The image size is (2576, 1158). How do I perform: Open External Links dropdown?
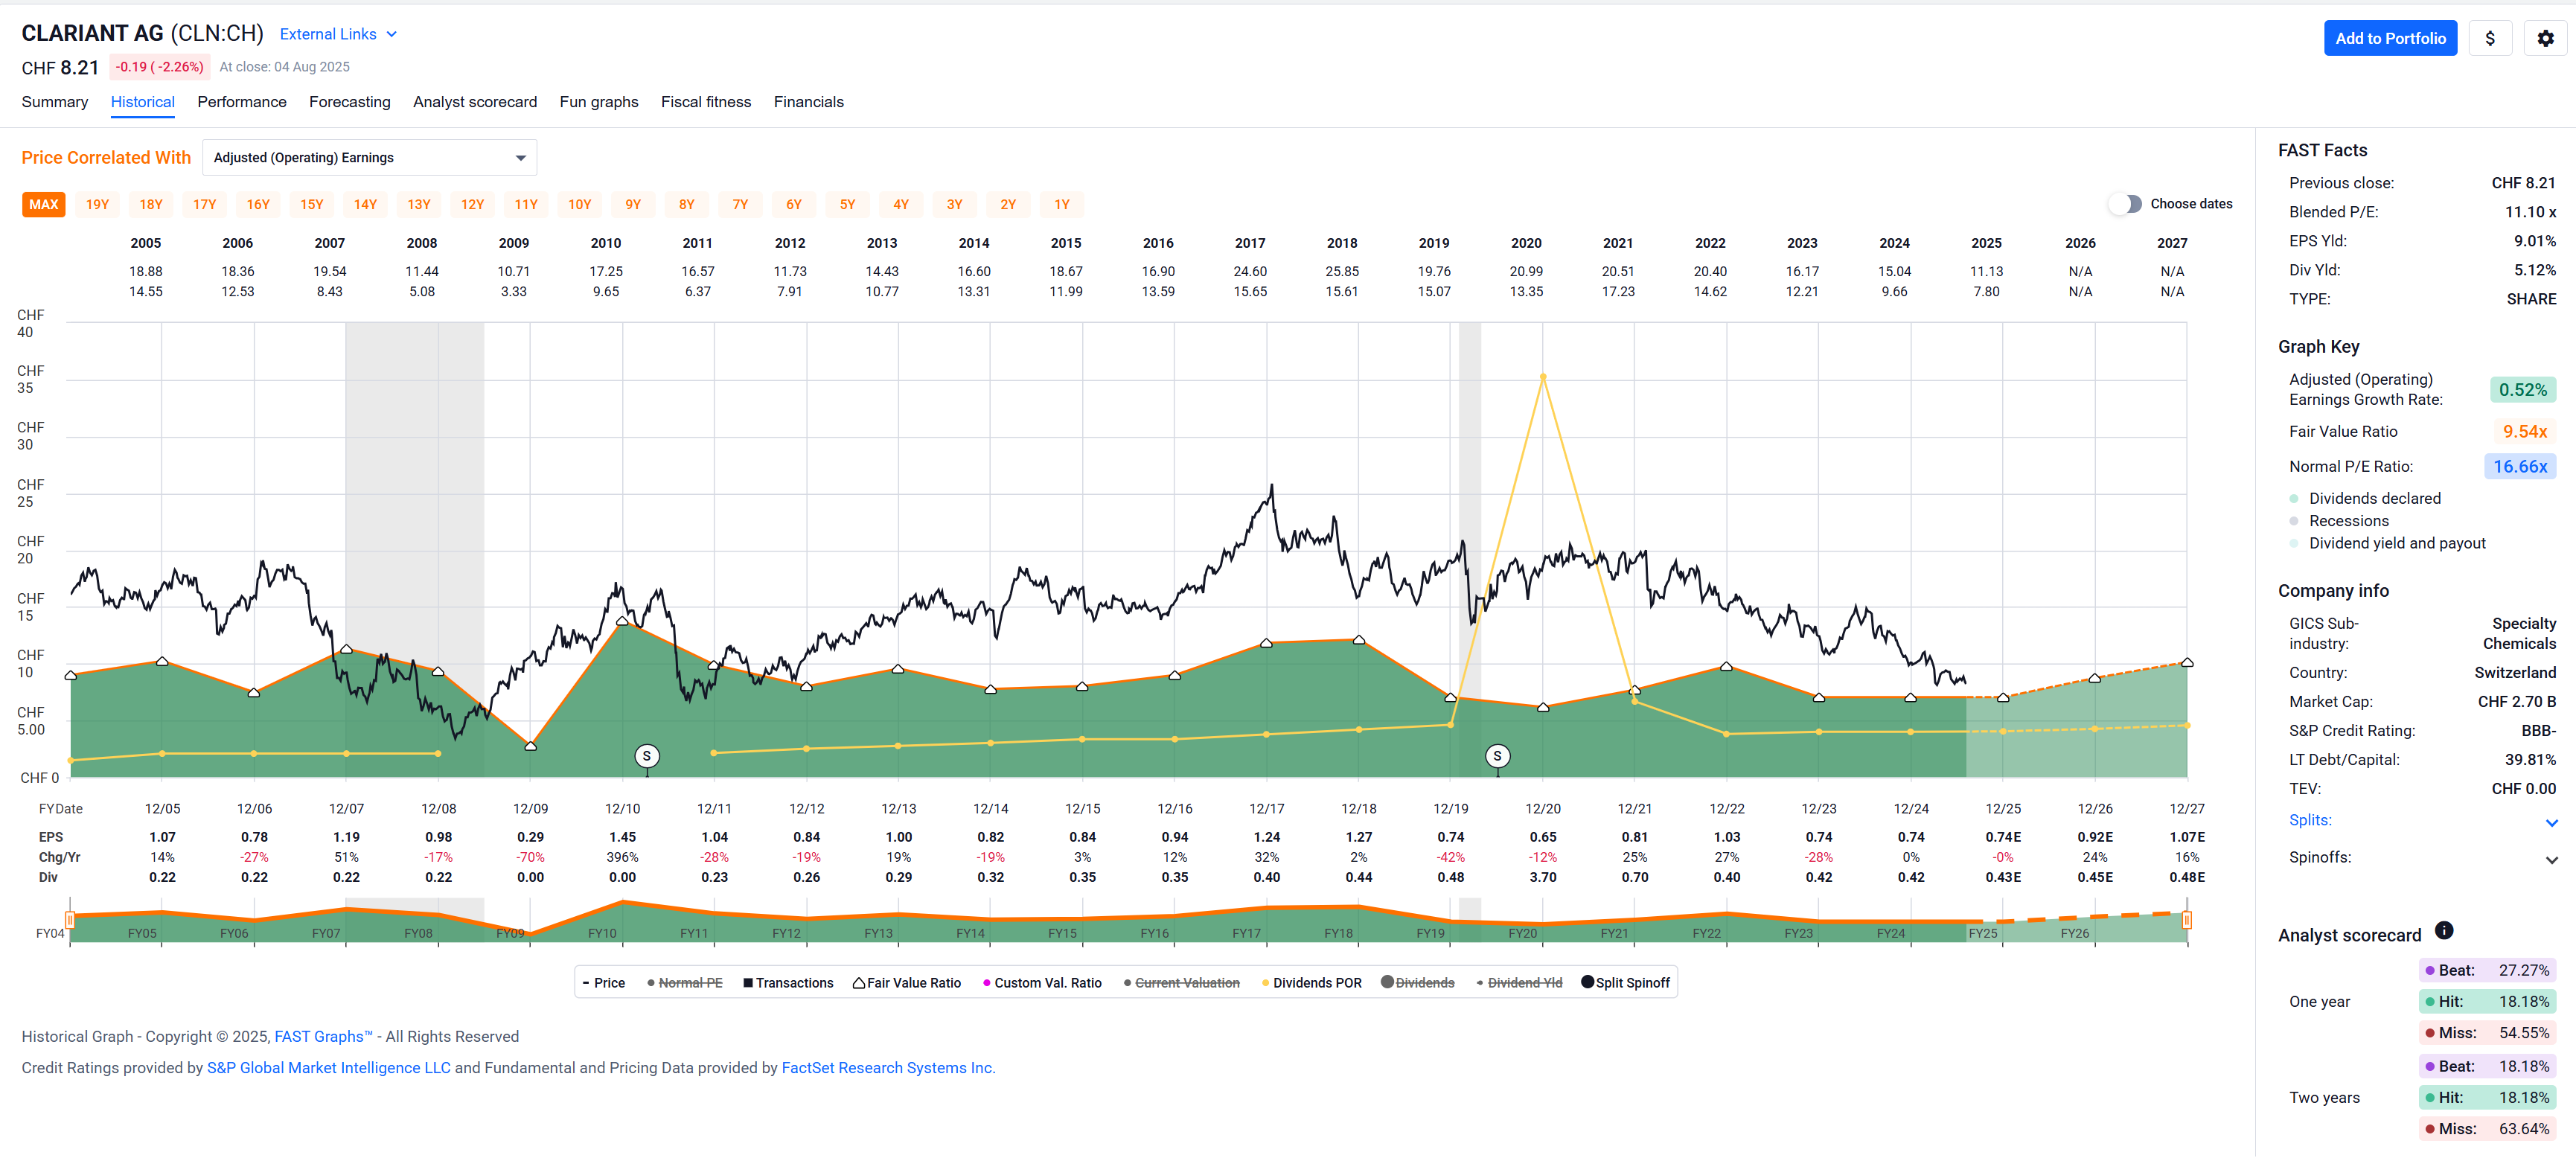click(x=338, y=34)
